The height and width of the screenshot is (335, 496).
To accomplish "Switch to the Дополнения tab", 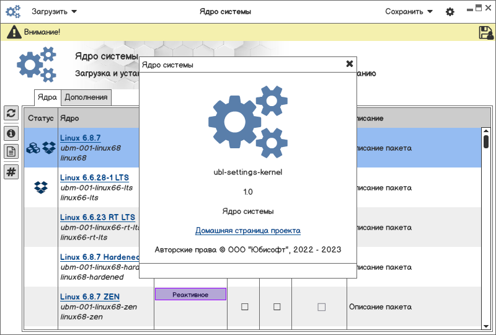I will click(x=86, y=97).
